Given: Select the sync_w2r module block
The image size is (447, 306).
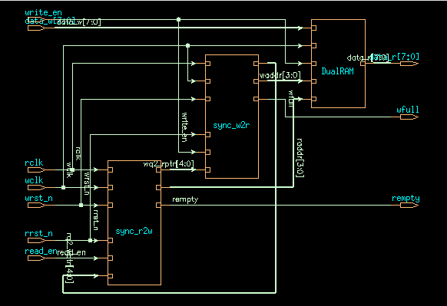Looking at the screenshot, I should click(232, 117).
